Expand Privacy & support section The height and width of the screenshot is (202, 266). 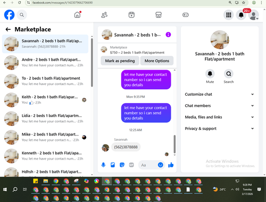(x=220, y=129)
